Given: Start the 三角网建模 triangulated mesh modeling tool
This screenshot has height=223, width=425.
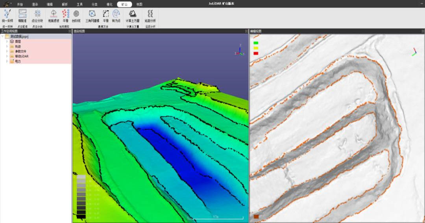Looking at the screenshot, I should pos(92,14).
